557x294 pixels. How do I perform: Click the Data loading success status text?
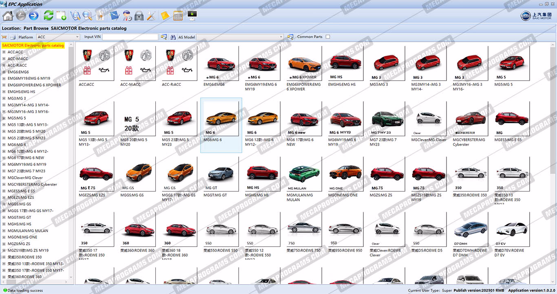25,290
